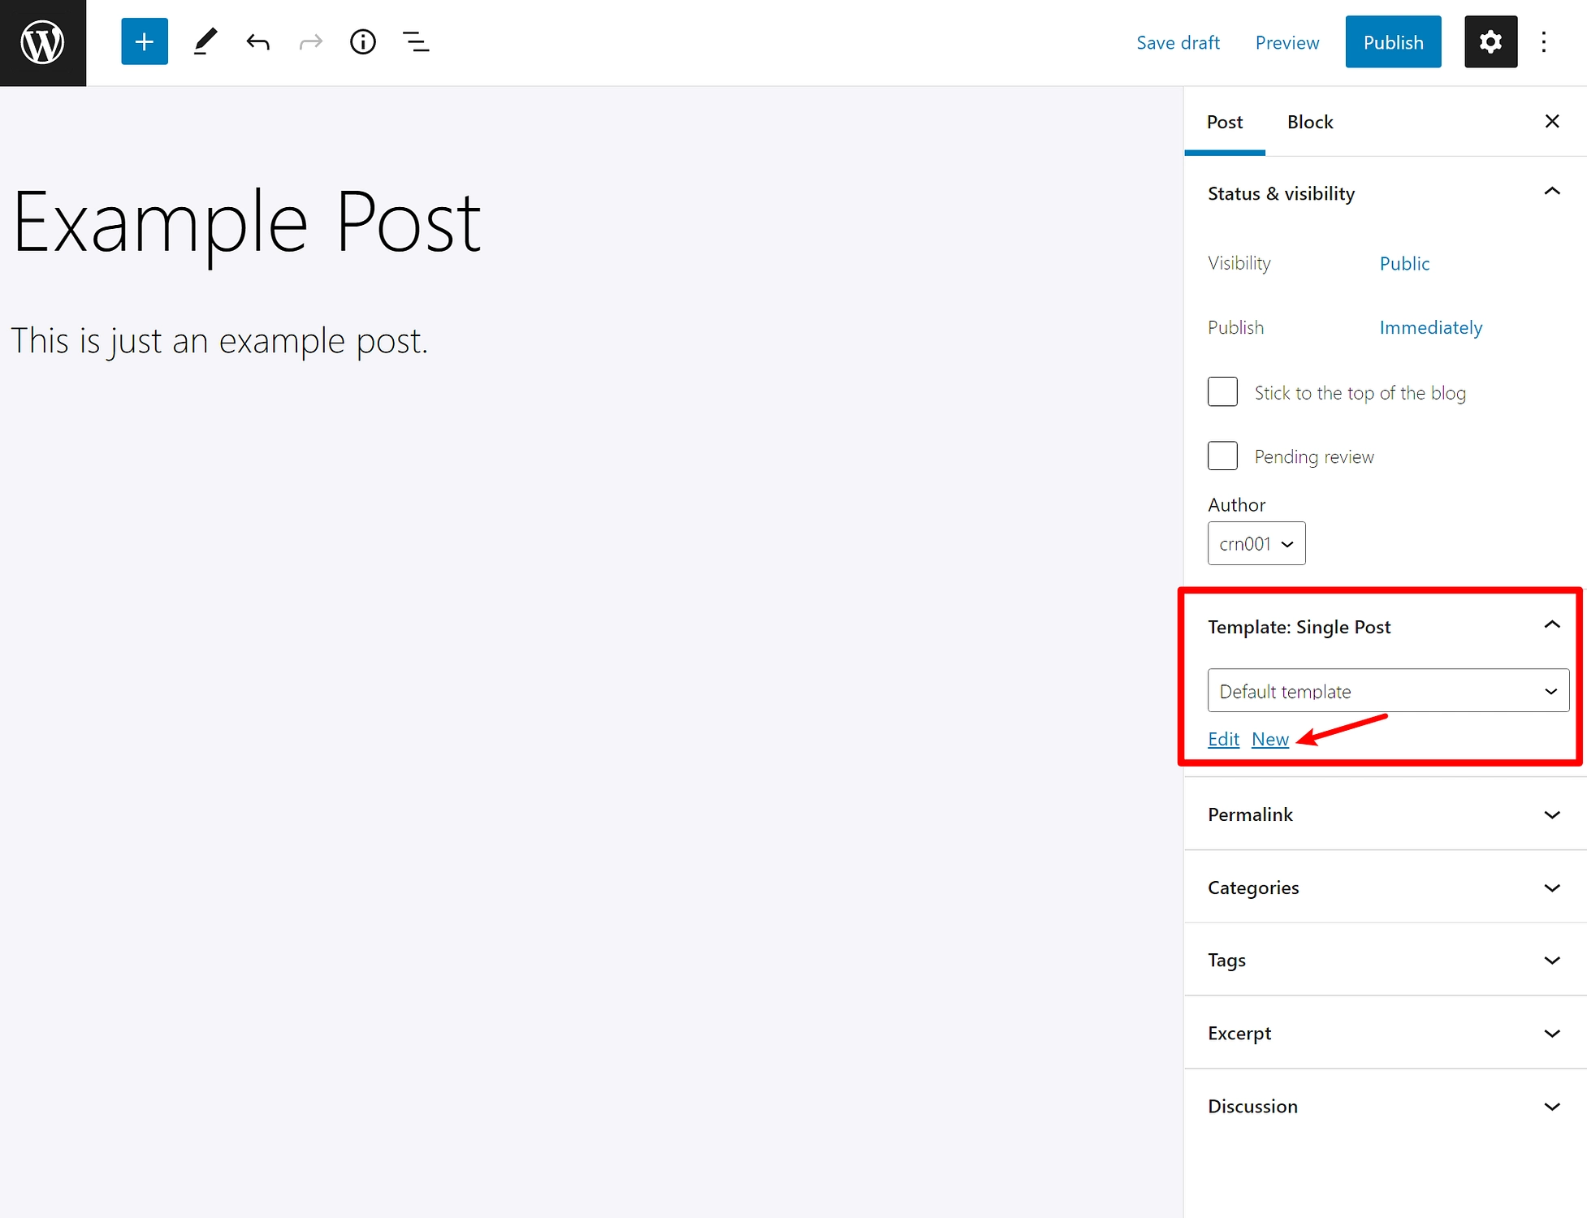This screenshot has width=1587, height=1218.
Task: Enable Pending review checkbox
Action: (1222, 456)
